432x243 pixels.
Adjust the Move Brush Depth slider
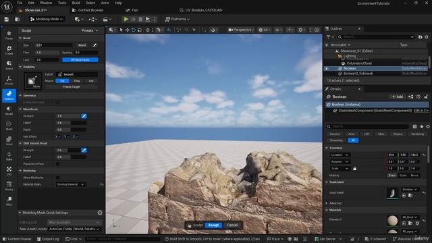point(72,130)
